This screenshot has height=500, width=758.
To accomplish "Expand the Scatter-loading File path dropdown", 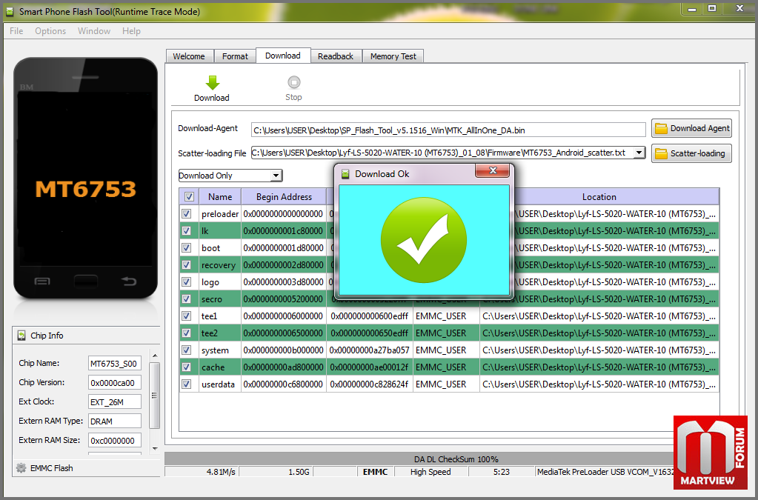I will (x=639, y=153).
